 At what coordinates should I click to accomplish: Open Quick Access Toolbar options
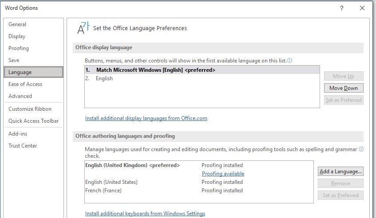tap(34, 121)
